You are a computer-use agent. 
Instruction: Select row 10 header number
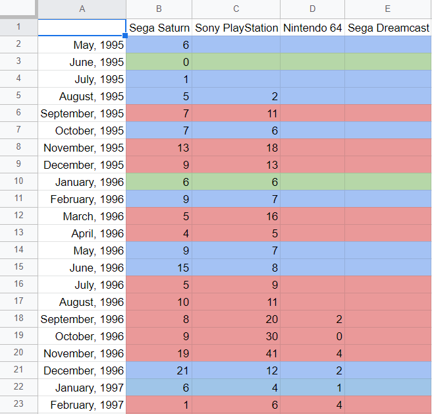18,182
